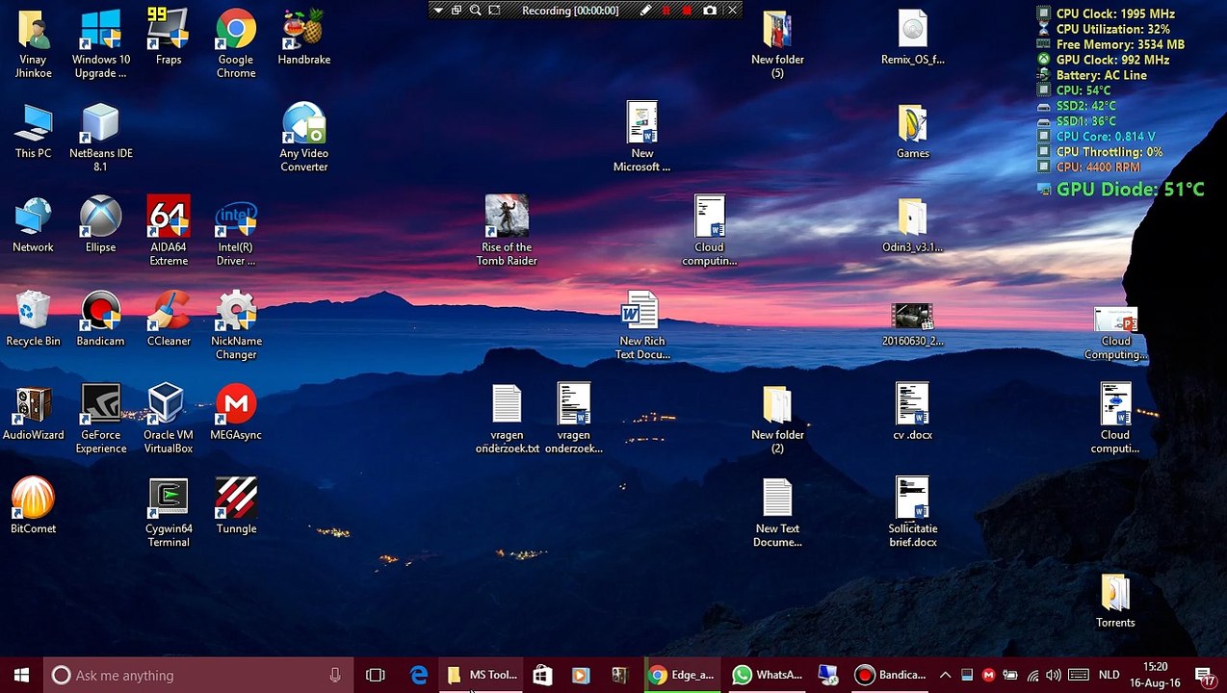Screen dimensions: 1227x693
Task: Launch Microsoft Edge from the taskbar
Action: point(419,676)
